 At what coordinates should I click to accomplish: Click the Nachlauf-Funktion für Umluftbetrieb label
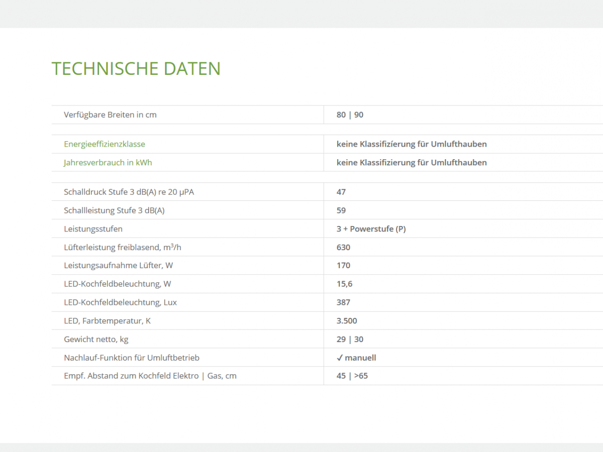132,358
